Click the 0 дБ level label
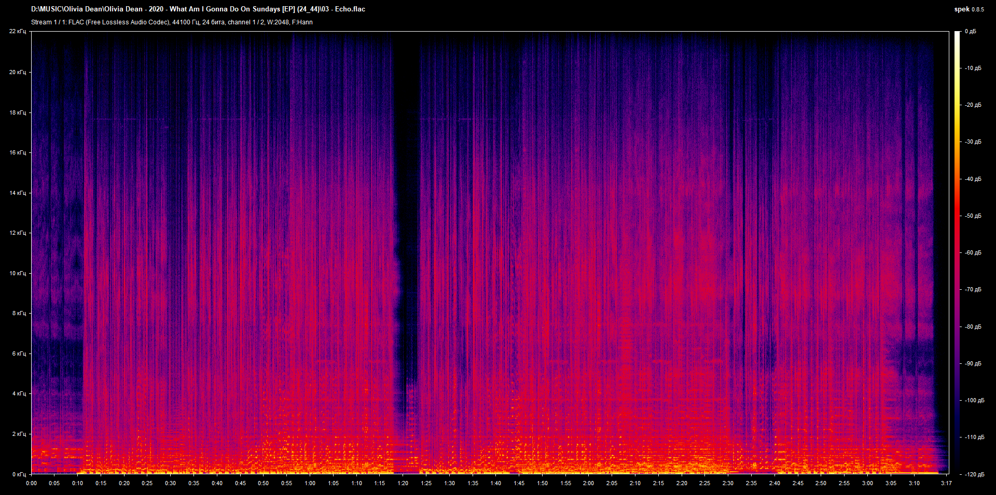Screen dimensions: 996x495 click(x=971, y=32)
